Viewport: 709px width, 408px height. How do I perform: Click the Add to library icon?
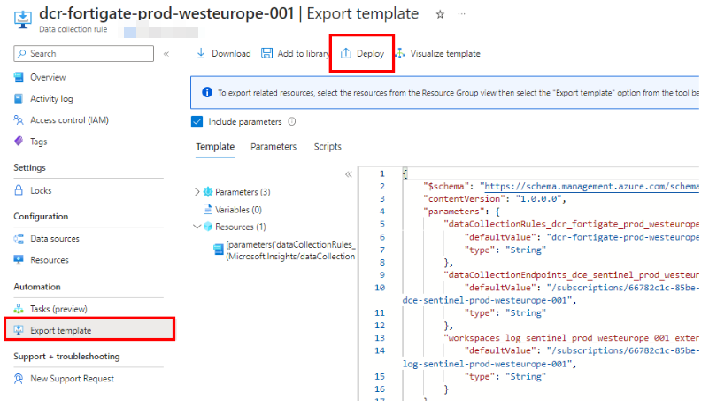tap(267, 54)
